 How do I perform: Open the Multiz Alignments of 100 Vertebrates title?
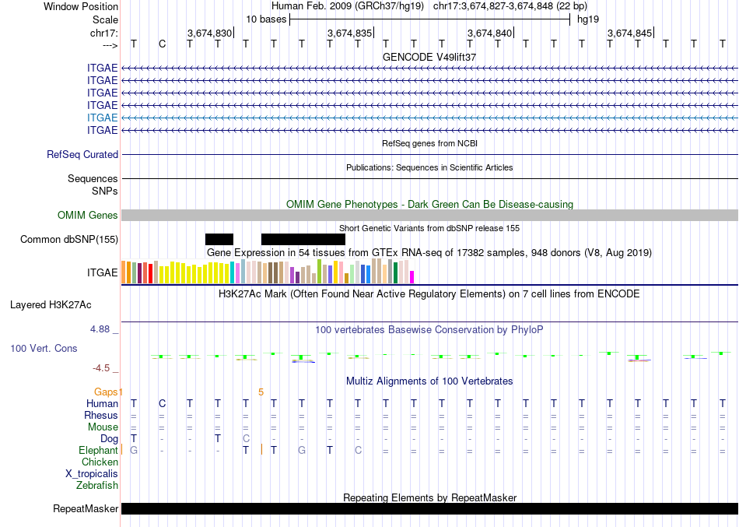click(429, 381)
